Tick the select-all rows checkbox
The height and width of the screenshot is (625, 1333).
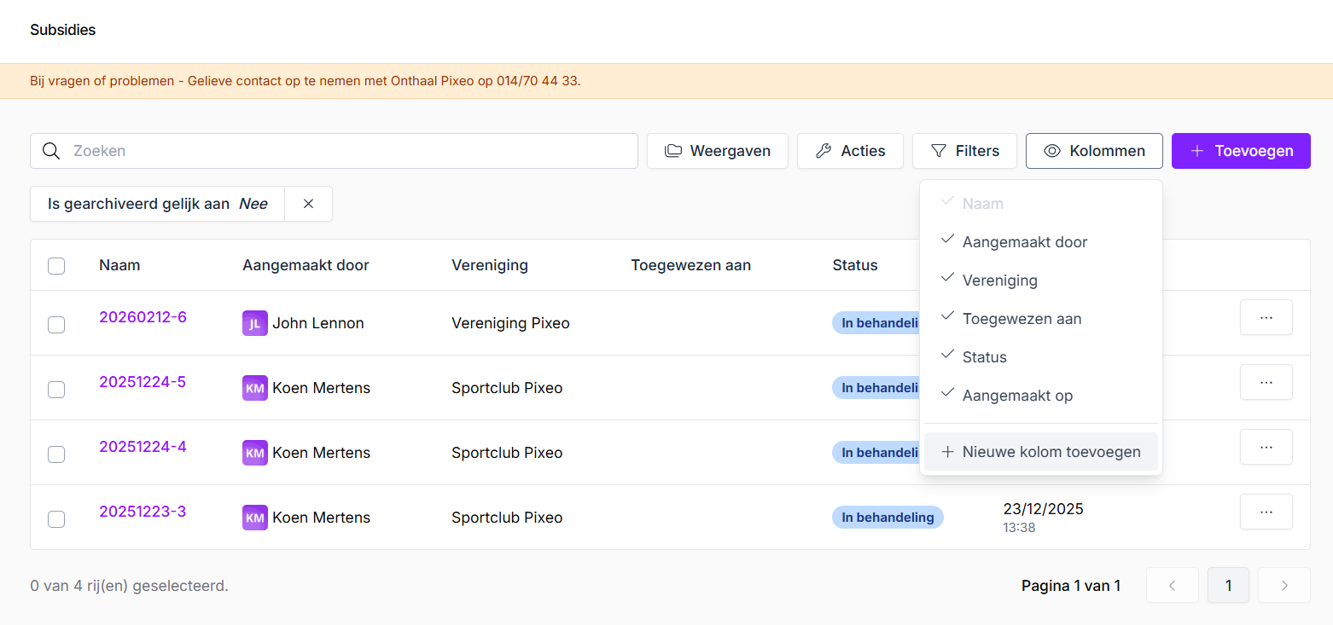tap(56, 266)
